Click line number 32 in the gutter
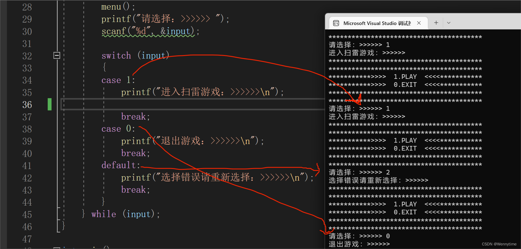521x249 pixels. click(x=27, y=56)
